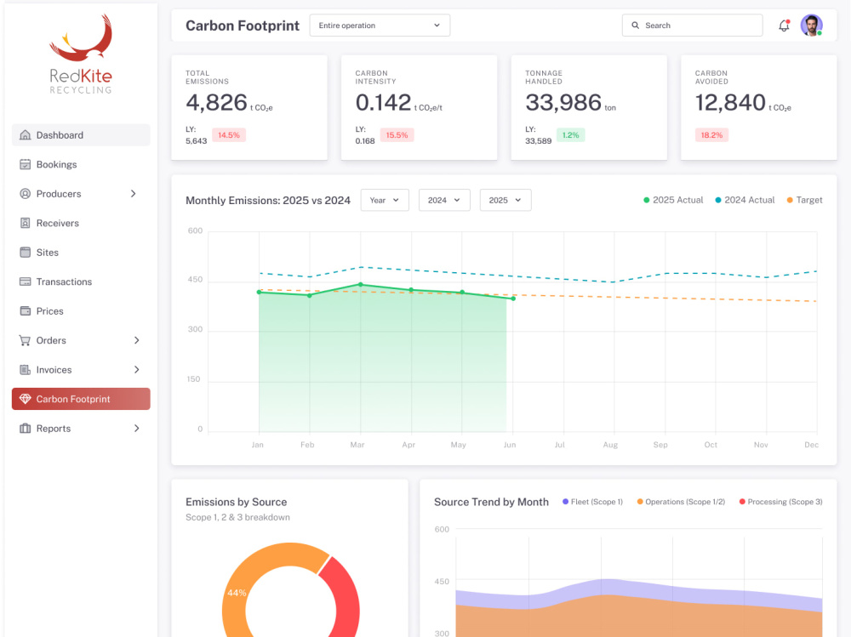851x637 pixels.
Task: Open Bookings menu item
Action: (x=81, y=164)
